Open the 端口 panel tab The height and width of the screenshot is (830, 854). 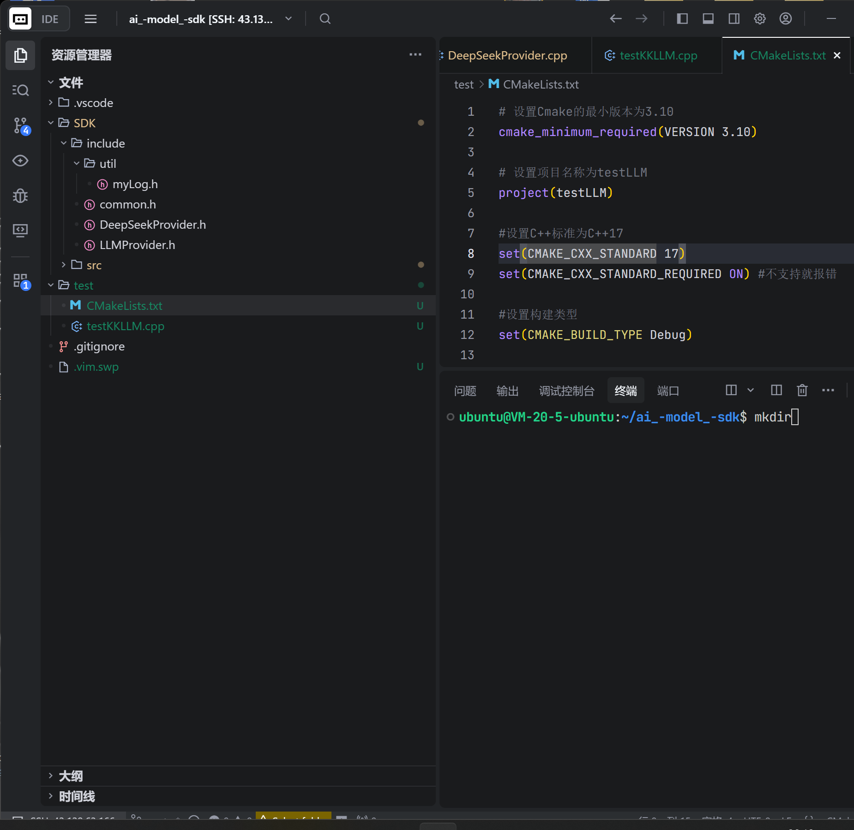click(668, 391)
